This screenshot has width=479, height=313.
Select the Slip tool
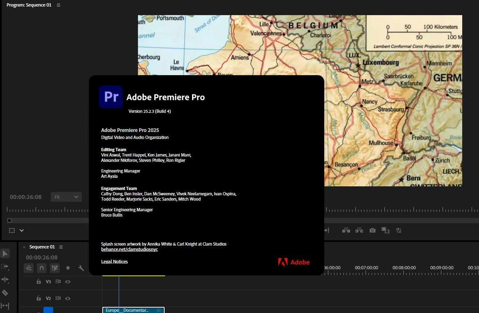(x=5, y=305)
